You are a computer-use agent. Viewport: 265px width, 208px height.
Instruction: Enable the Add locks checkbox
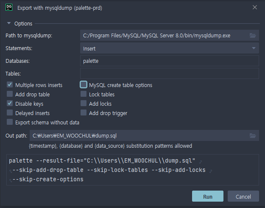pyautogui.click(x=84, y=103)
